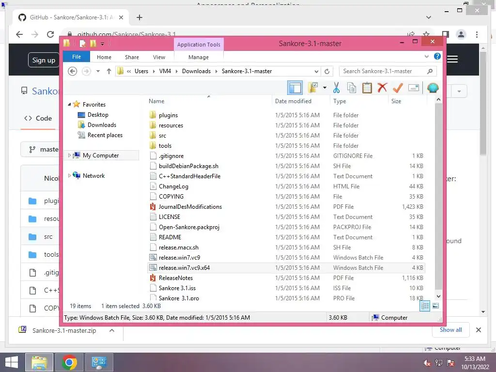Go back in Explorer navigation
The width and height of the screenshot is (496, 372).
(x=73, y=71)
